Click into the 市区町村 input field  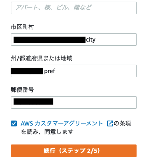(74, 39)
